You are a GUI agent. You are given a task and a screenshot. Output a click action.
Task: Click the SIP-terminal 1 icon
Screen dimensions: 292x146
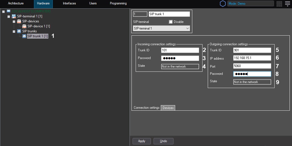click(14, 16)
